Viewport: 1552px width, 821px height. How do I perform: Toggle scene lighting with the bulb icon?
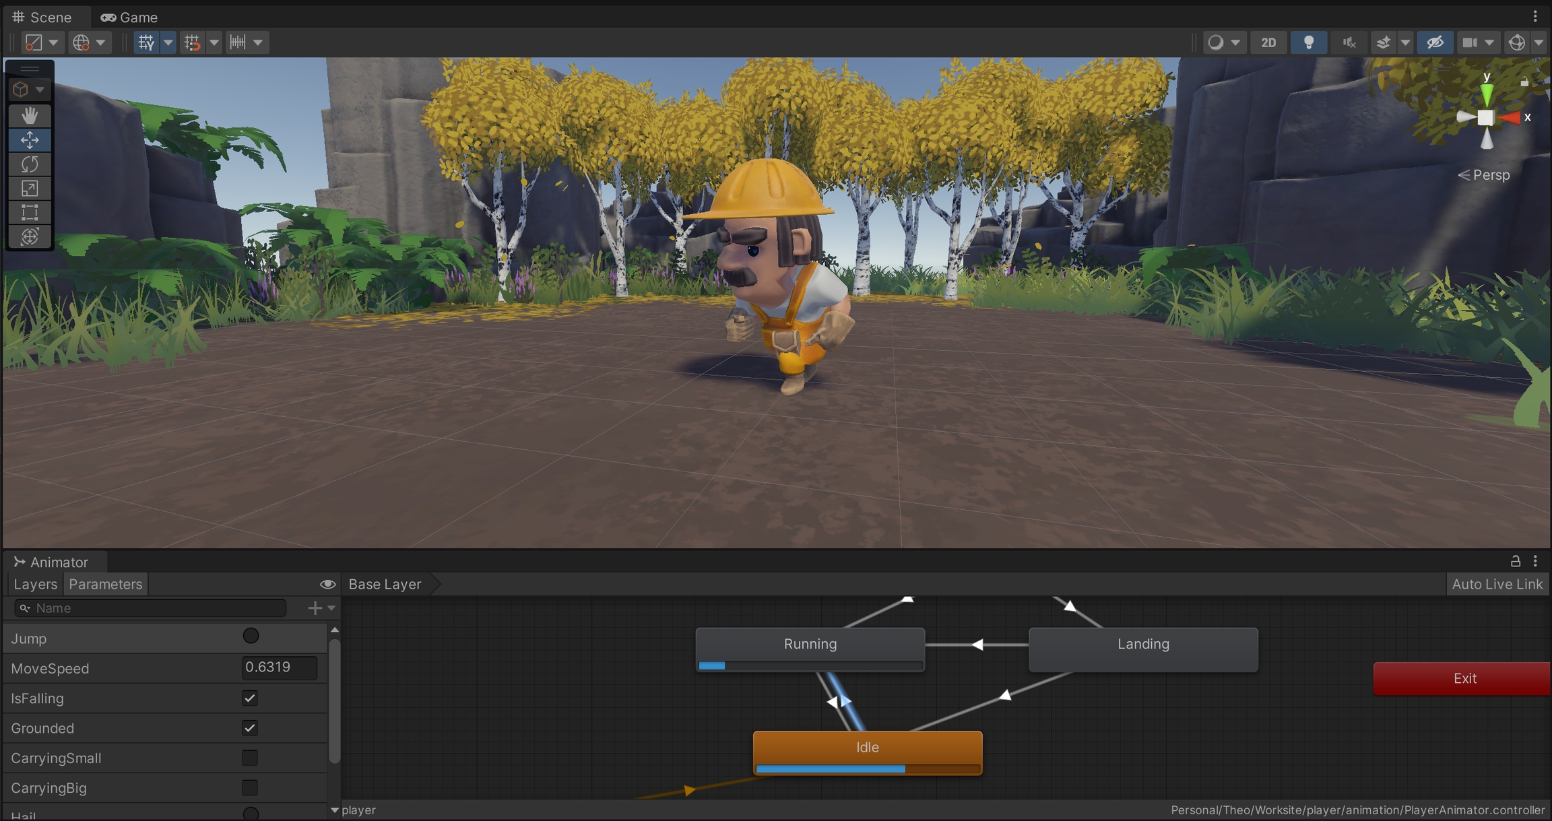pyautogui.click(x=1308, y=42)
